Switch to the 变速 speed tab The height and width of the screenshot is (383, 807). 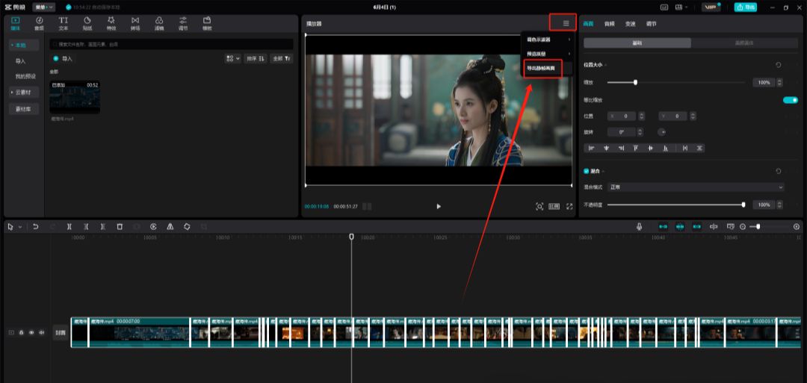630,24
